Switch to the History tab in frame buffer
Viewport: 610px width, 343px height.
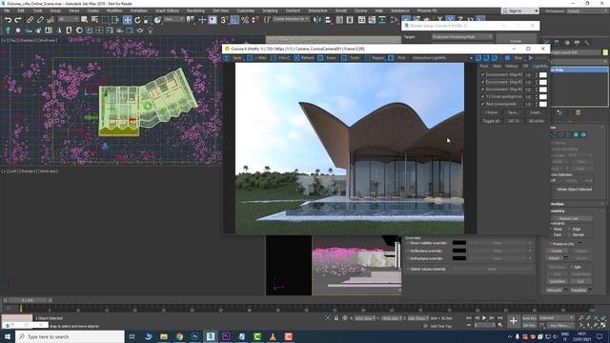pyautogui.click(x=511, y=66)
